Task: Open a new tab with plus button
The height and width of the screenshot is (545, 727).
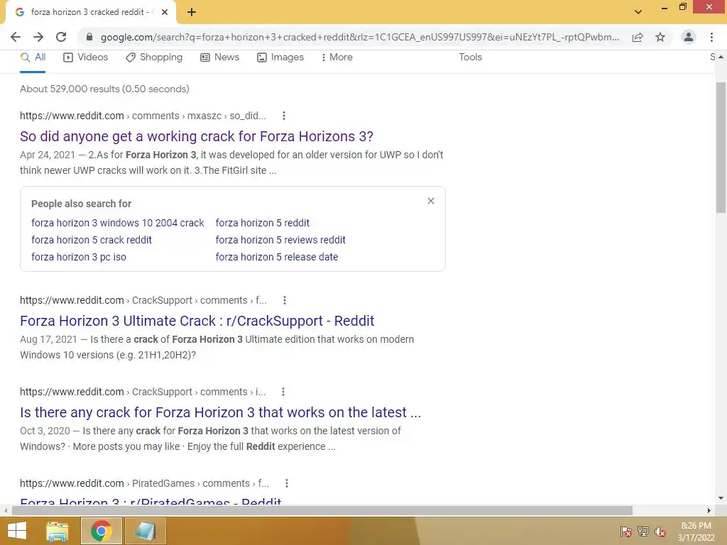Action: [x=192, y=12]
